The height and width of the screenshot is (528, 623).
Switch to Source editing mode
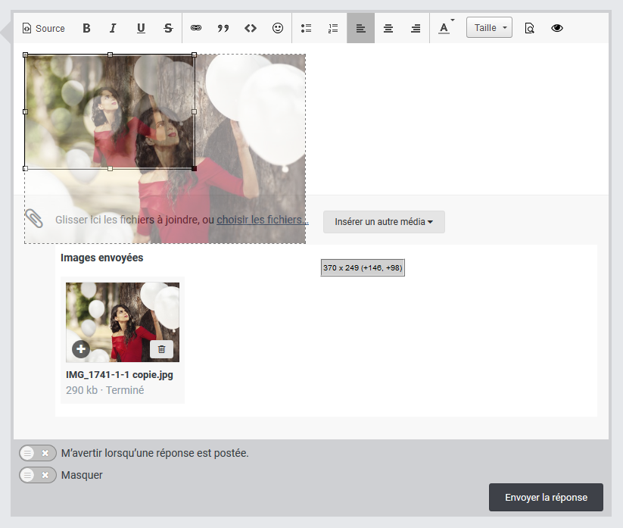44,28
